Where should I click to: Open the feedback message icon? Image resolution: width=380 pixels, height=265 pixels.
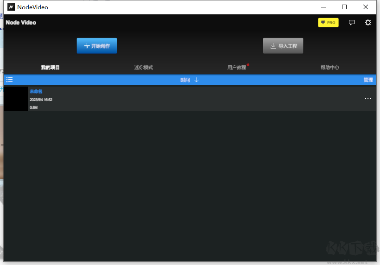[x=351, y=23]
